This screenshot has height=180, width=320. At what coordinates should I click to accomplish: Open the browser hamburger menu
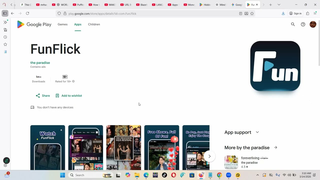[315, 13]
